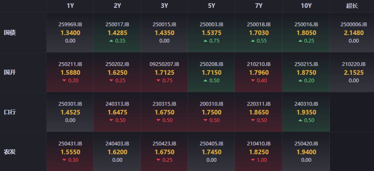Select the 超长 column header
This screenshot has width=374, height=171.
pos(352,6)
